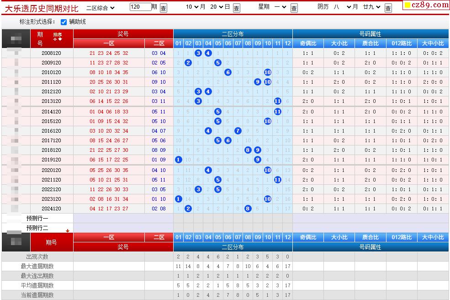The width and height of the screenshot is (450, 300).
Task: Click blue ball 07 in row 2016120
Action: pos(238,131)
